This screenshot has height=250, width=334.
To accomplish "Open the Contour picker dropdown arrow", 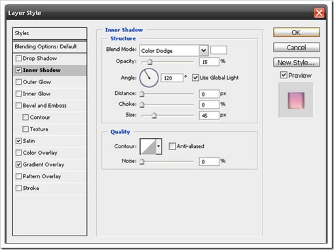I will point(158,146).
